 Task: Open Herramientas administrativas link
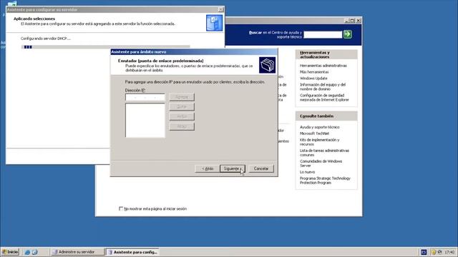pyautogui.click(x=323, y=66)
